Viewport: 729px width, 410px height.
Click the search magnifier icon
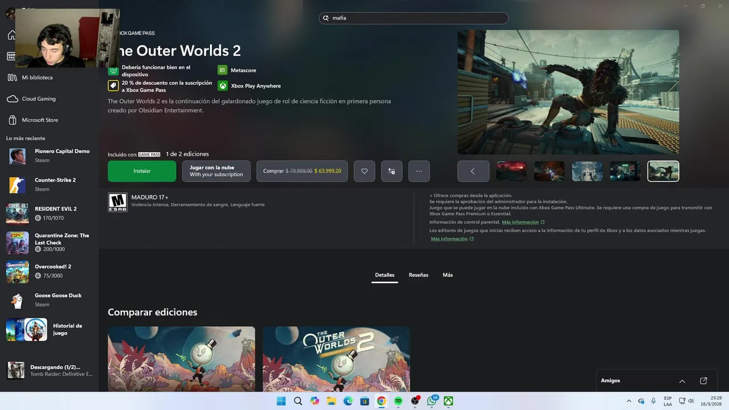coord(326,18)
